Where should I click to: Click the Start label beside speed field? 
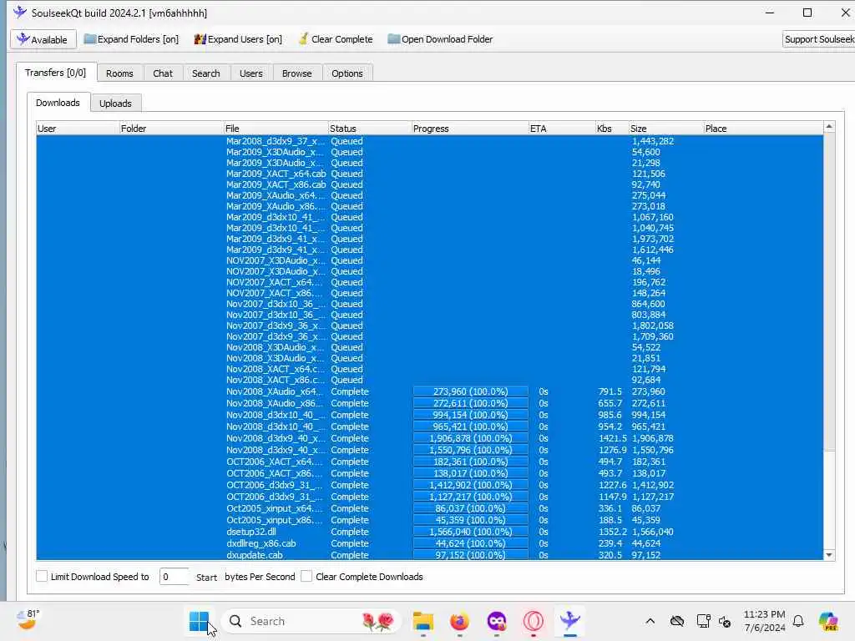click(206, 578)
